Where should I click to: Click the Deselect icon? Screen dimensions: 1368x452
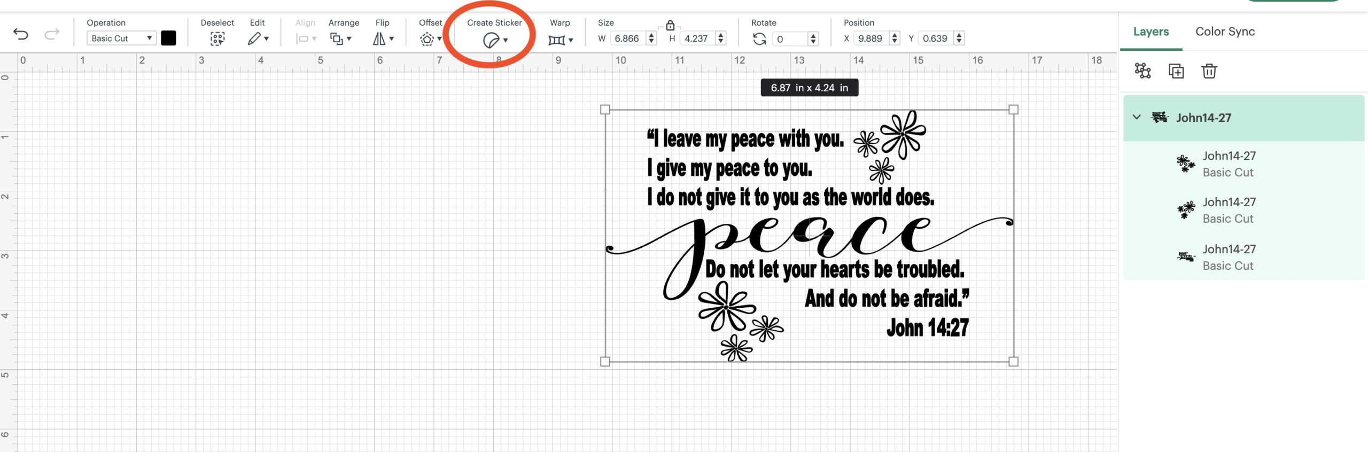pos(217,38)
